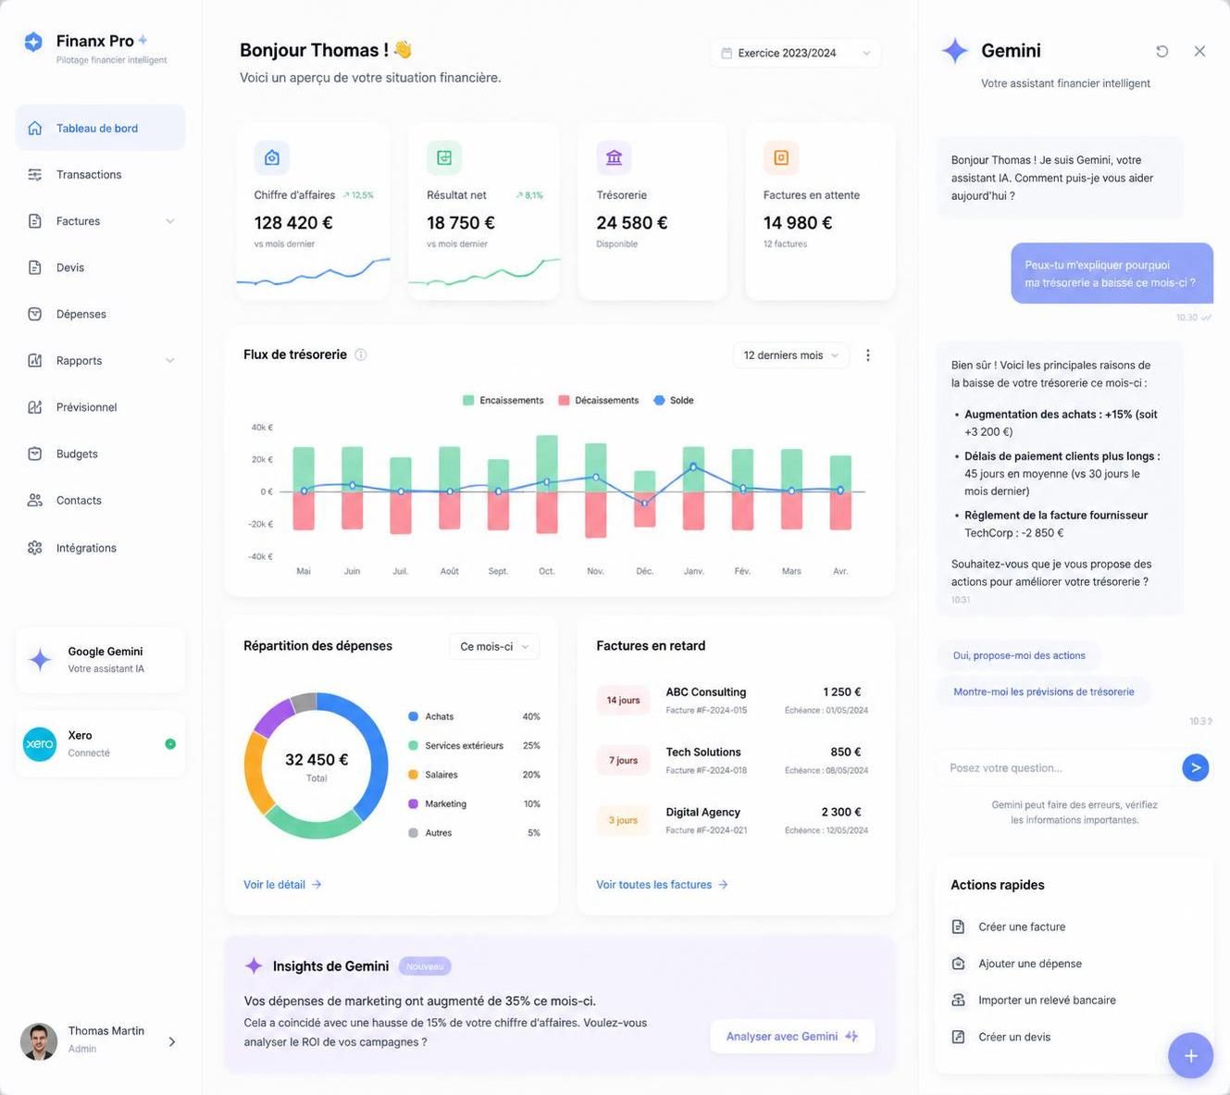1230x1095 pixels.
Task: Click the Finanx Pro logo icon
Action: click(x=33, y=42)
